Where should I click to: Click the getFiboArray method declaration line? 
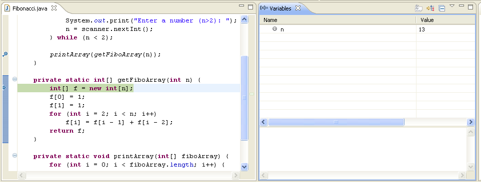[x=117, y=80]
